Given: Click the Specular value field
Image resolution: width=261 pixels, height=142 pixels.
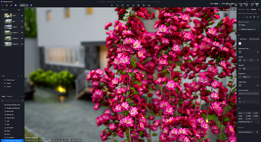Looking at the screenshot, I should (249, 69).
